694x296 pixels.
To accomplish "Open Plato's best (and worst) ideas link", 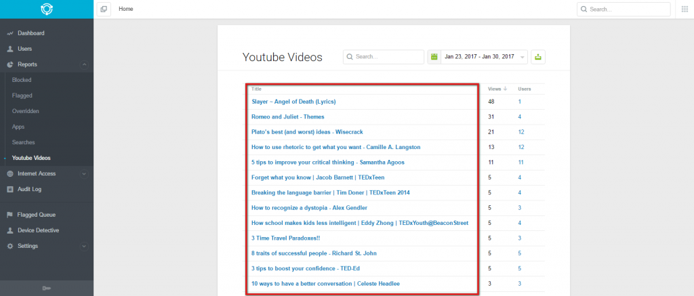I will [307, 132].
